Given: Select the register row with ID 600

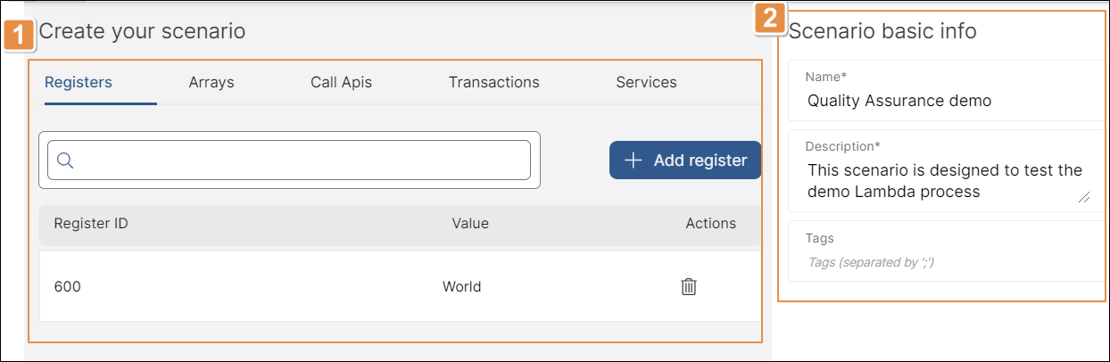Looking at the screenshot, I should 400,287.
